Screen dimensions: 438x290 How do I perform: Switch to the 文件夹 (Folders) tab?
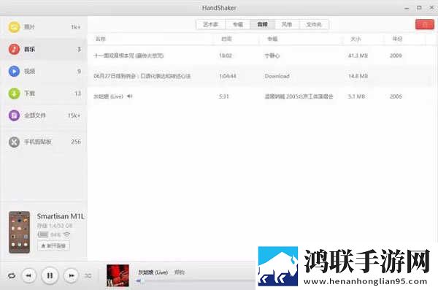pos(314,25)
